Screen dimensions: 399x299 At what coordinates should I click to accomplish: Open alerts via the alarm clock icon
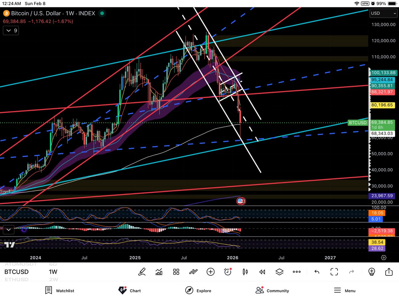click(228, 272)
